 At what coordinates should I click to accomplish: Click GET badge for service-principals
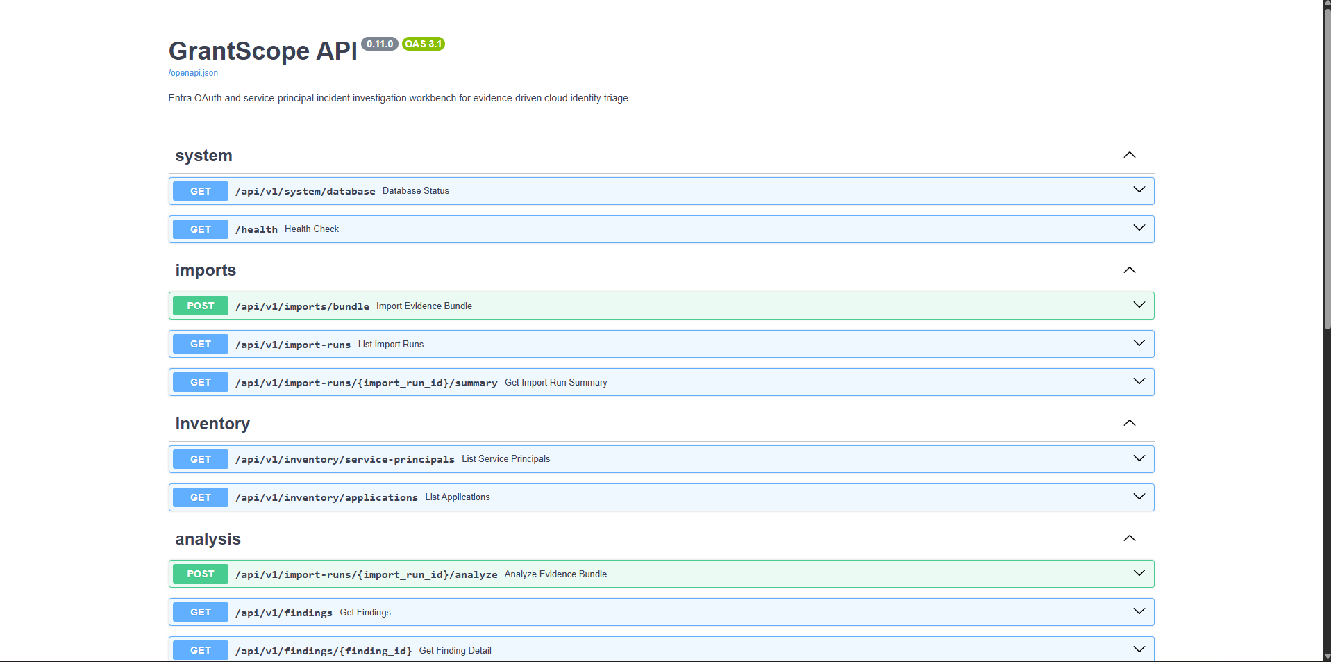tap(201, 459)
